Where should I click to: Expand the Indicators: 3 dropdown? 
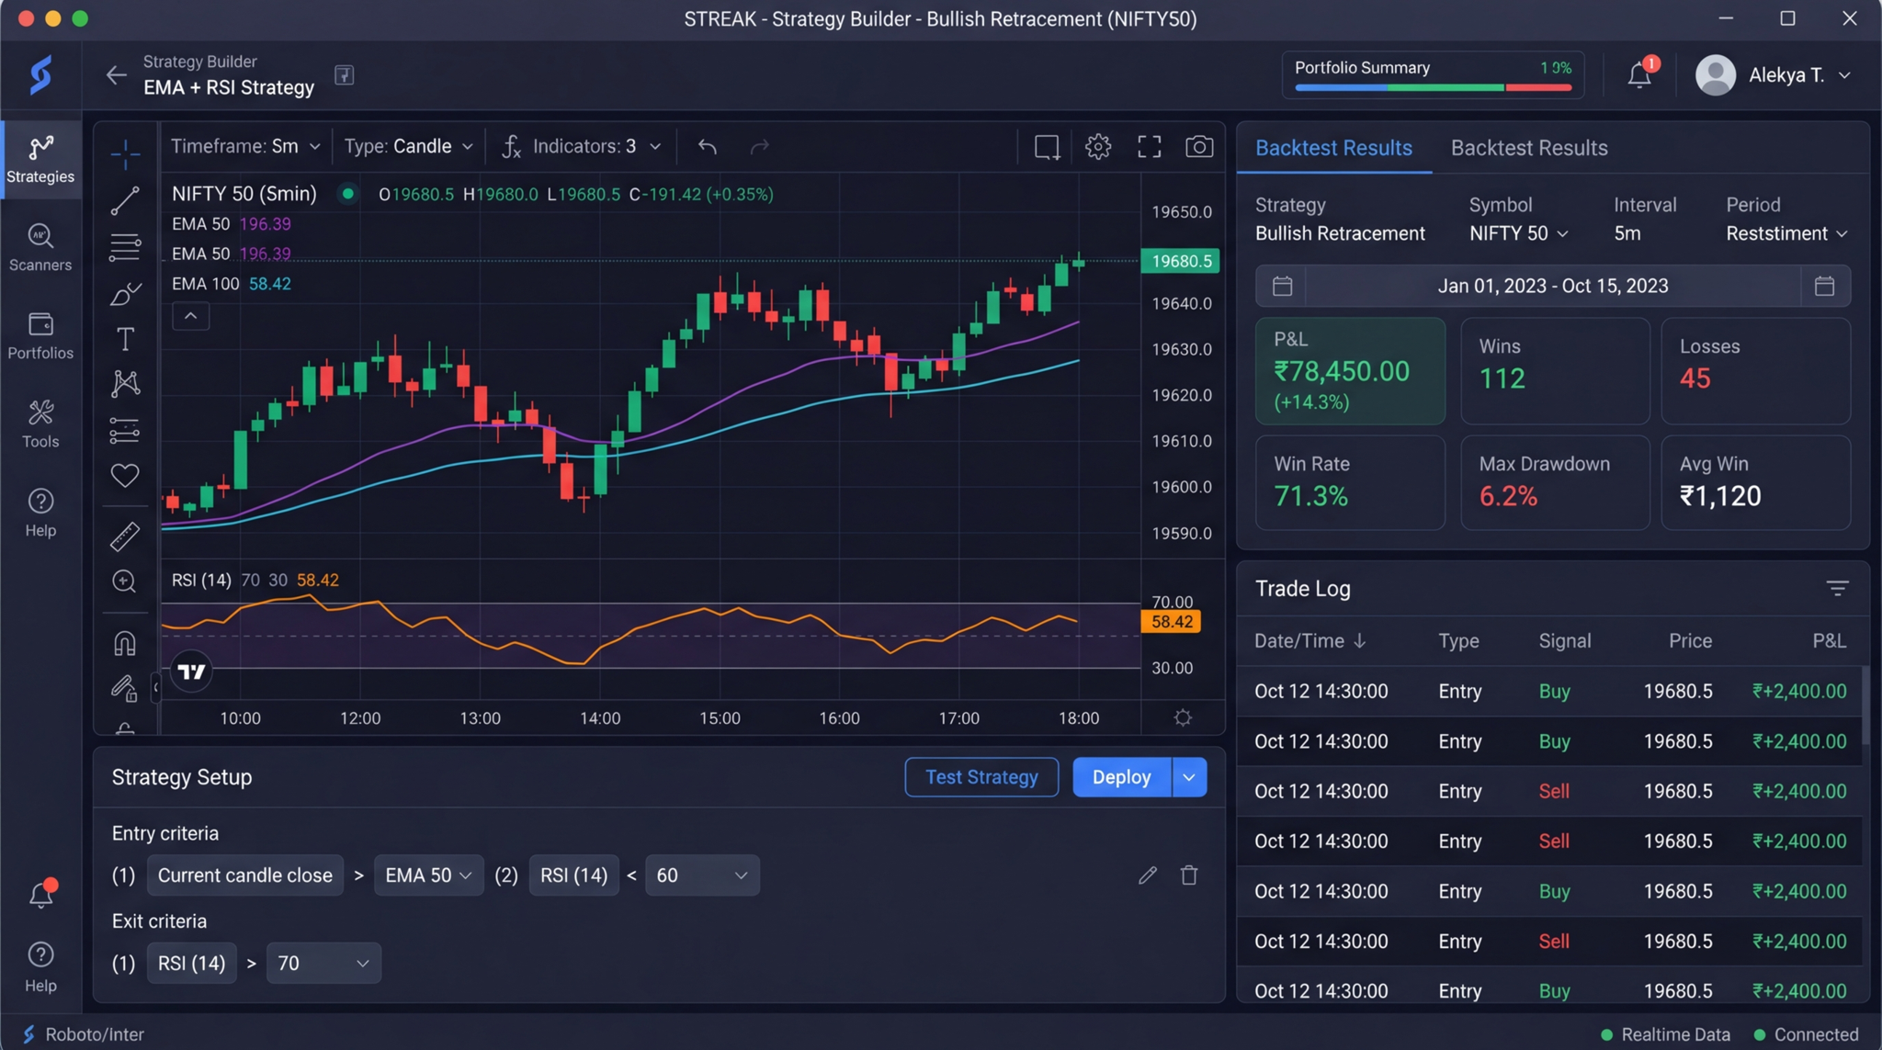point(583,147)
